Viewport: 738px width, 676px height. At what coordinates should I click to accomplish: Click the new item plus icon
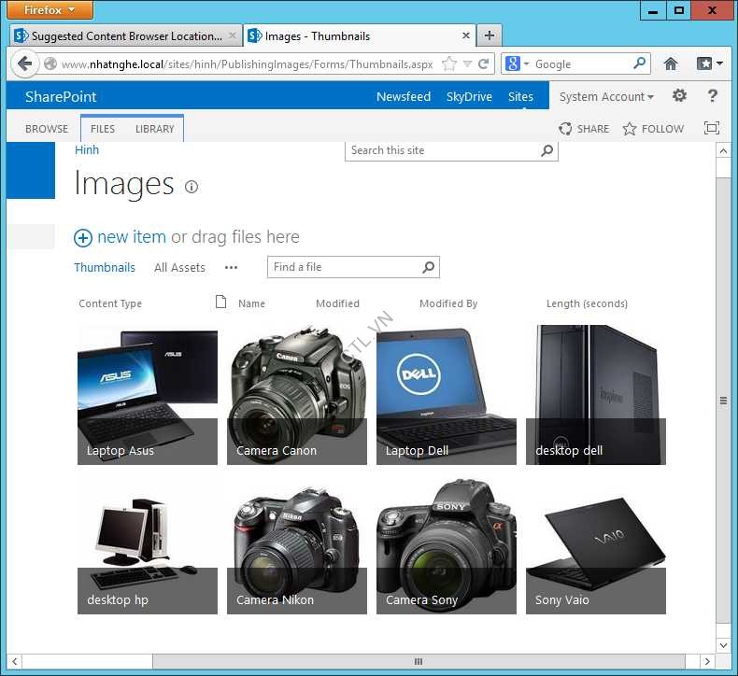click(83, 238)
